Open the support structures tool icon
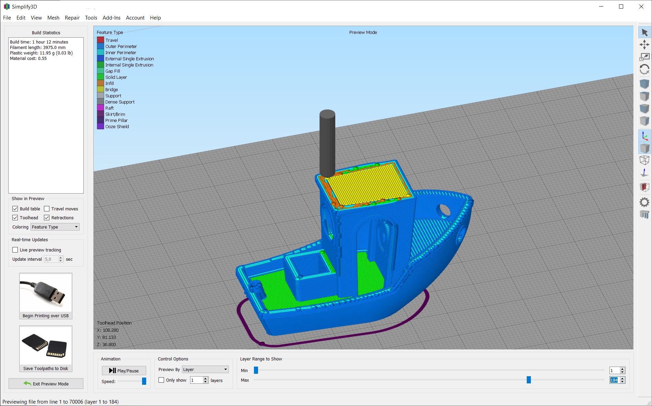Screen dimensions: 652x406 point(644,214)
